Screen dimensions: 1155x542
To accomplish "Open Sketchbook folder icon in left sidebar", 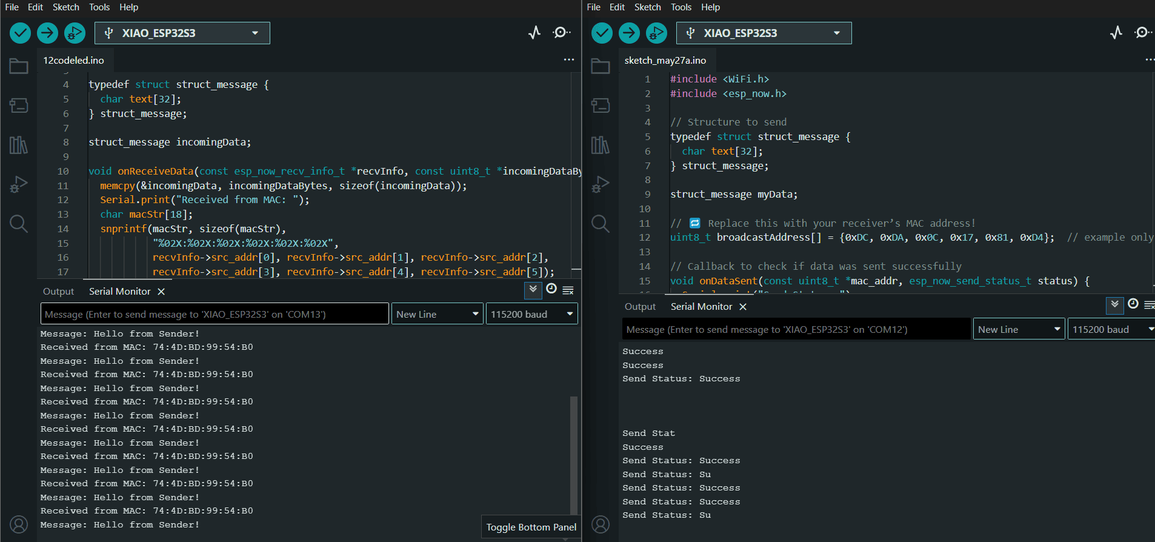I will coord(19,66).
